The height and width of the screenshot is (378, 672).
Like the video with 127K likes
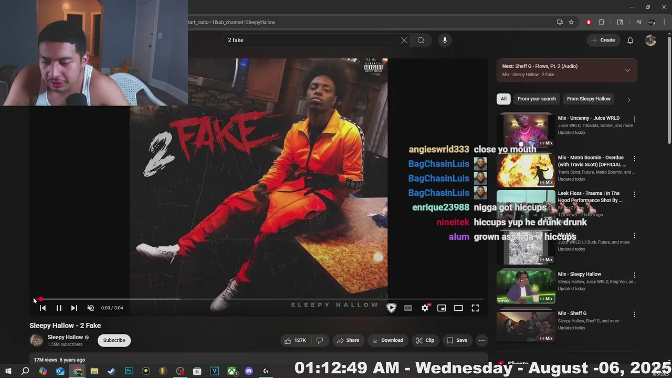pos(295,340)
